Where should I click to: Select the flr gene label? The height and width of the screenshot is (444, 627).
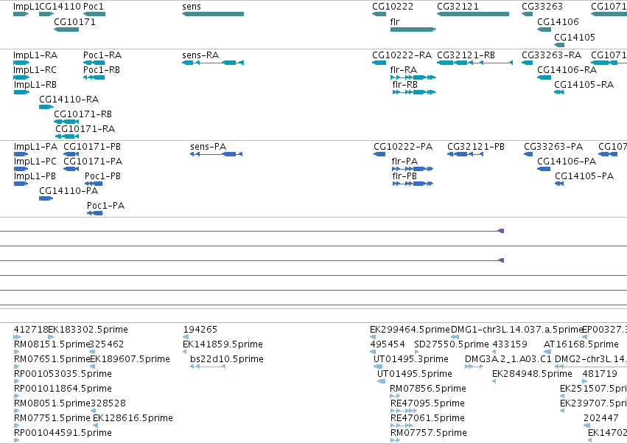[x=395, y=22]
